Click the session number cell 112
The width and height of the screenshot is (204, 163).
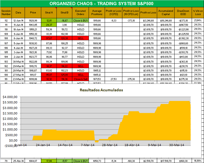click(6, 20)
